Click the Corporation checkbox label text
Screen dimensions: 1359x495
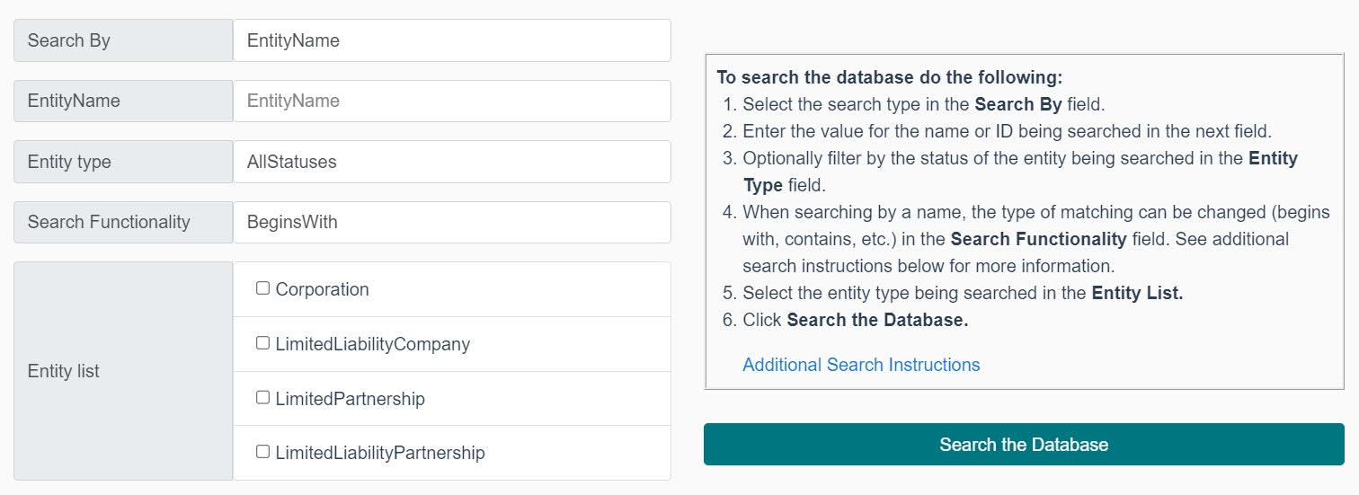(x=323, y=289)
